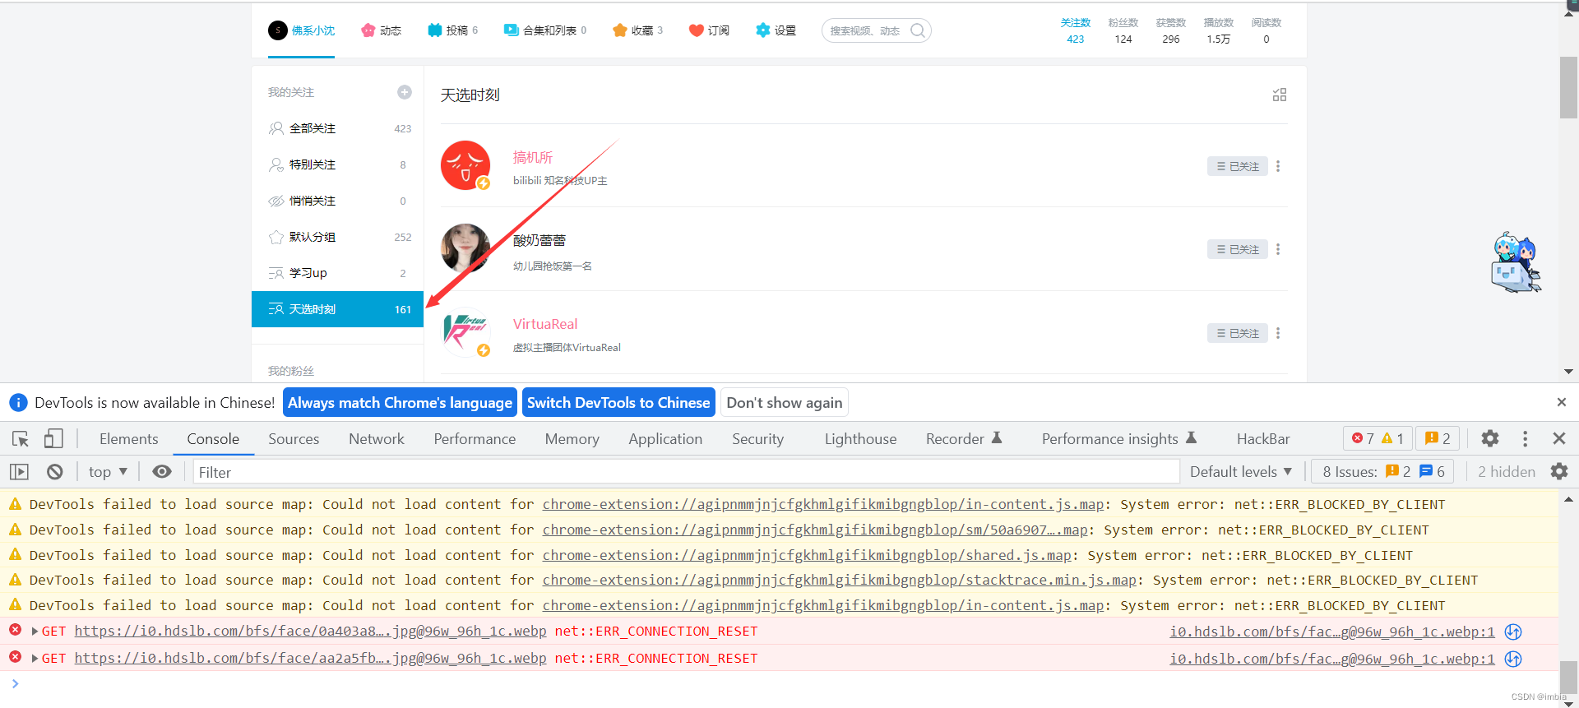Viewport: 1579px width, 708px height.
Task: Click the search magnifier icon
Action: [918, 30]
